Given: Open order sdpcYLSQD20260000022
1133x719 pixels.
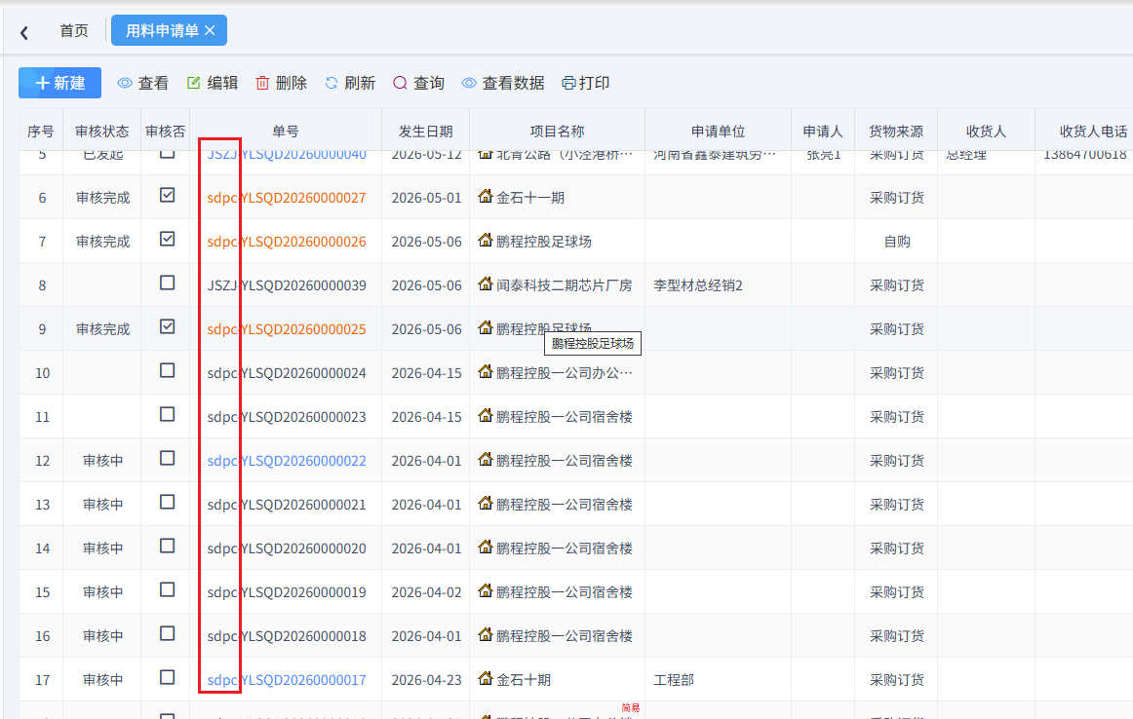Looking at the screenshot, I should click(286, 461).
